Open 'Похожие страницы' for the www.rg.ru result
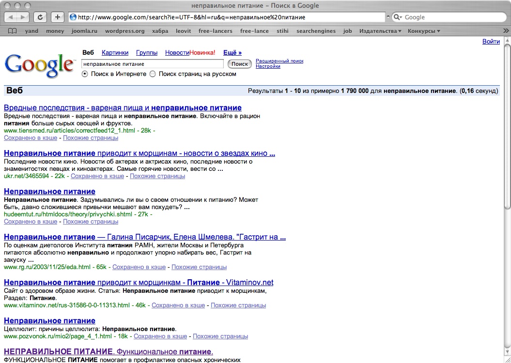511x363 pixels. coord(199,267)
